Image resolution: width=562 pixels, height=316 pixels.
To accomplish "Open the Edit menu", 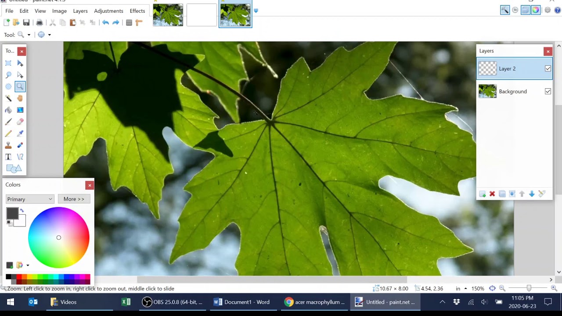I will [x=24, y=11].
